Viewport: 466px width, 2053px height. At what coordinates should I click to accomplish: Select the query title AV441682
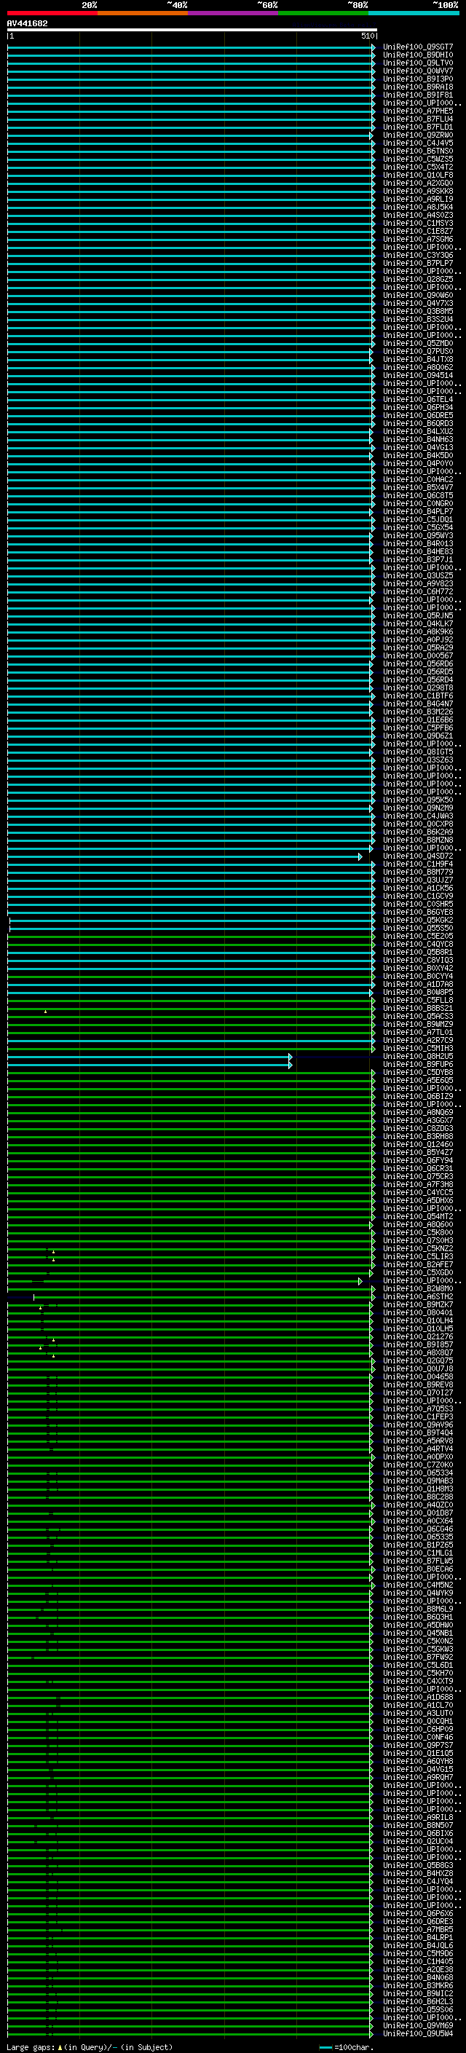pos(27,24)
